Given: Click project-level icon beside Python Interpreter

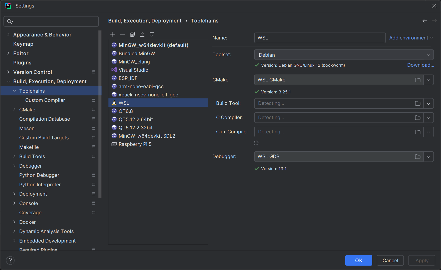Looking at the screenshot, I should point(94,185).
